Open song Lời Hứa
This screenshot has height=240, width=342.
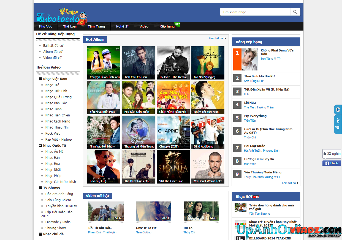pyautogui.click(x=250, y=103)
